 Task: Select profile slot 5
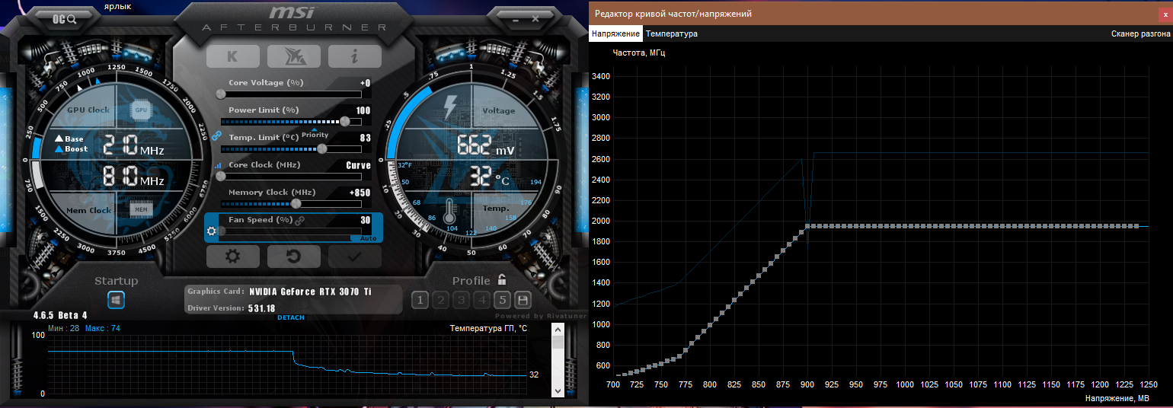(502, 300)
